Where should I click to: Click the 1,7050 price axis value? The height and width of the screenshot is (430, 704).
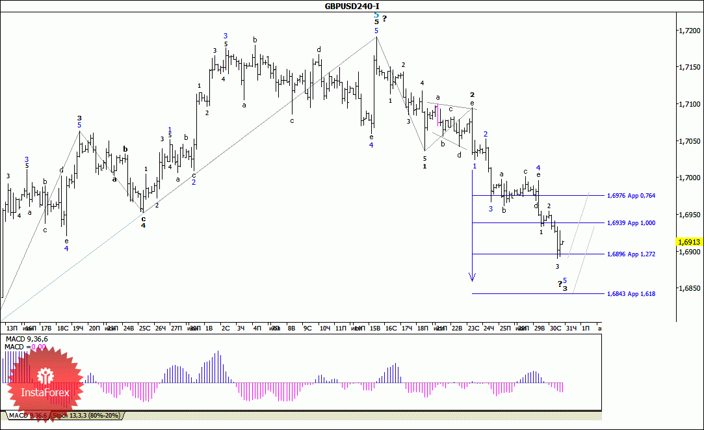pos(689,141)
